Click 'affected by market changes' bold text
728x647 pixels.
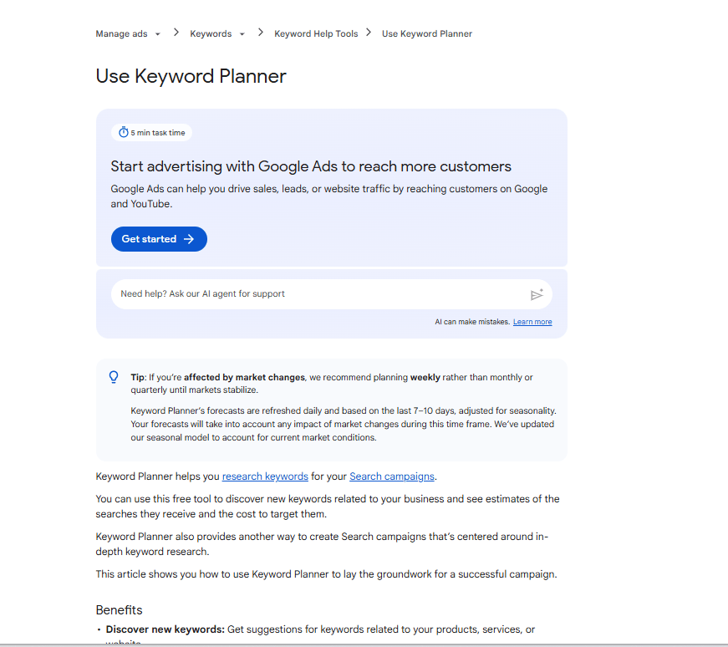coord(244,378)
